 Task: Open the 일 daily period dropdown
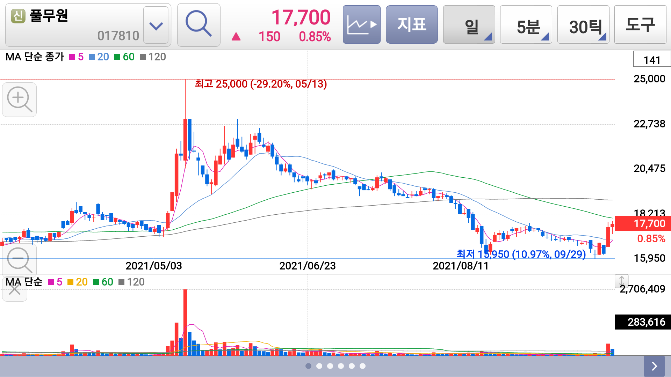pyautogui.click(x=469, y=25)
